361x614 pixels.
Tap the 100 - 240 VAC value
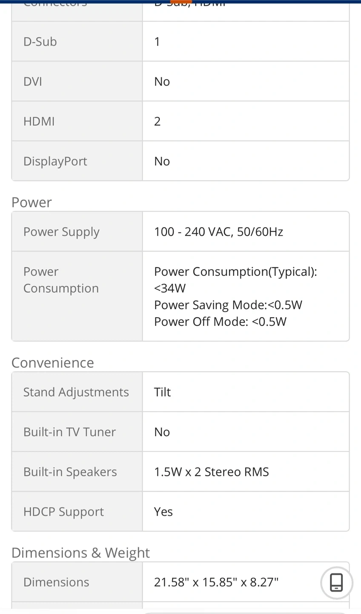click(218, 232)
